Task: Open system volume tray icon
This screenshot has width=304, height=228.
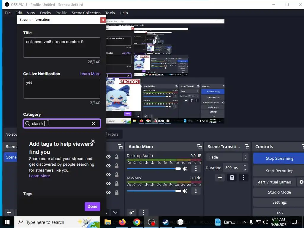Action: tap(266, 222)
